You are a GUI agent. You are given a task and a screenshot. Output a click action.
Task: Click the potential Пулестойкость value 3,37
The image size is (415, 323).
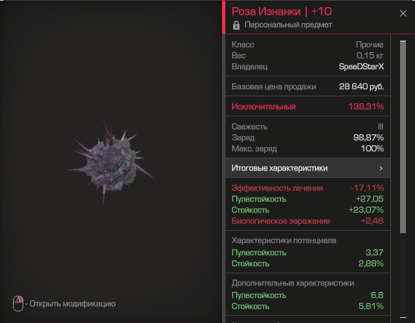[x=374, y=253]
